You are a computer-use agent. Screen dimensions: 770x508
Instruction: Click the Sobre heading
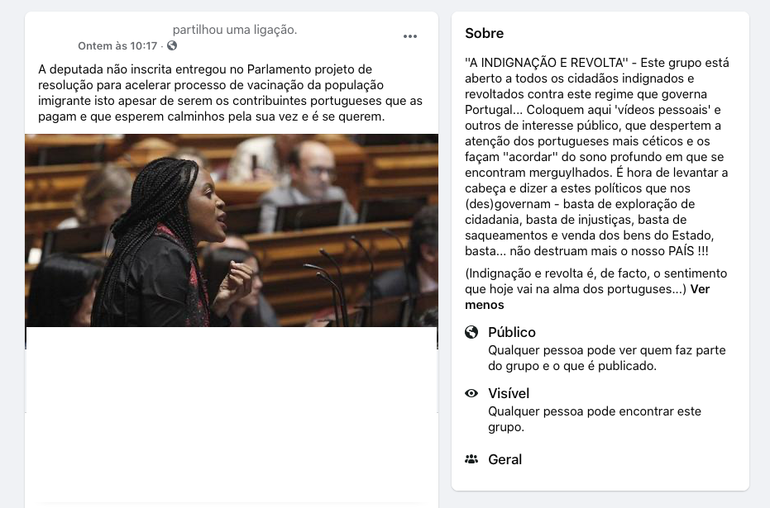coord(484,33)
